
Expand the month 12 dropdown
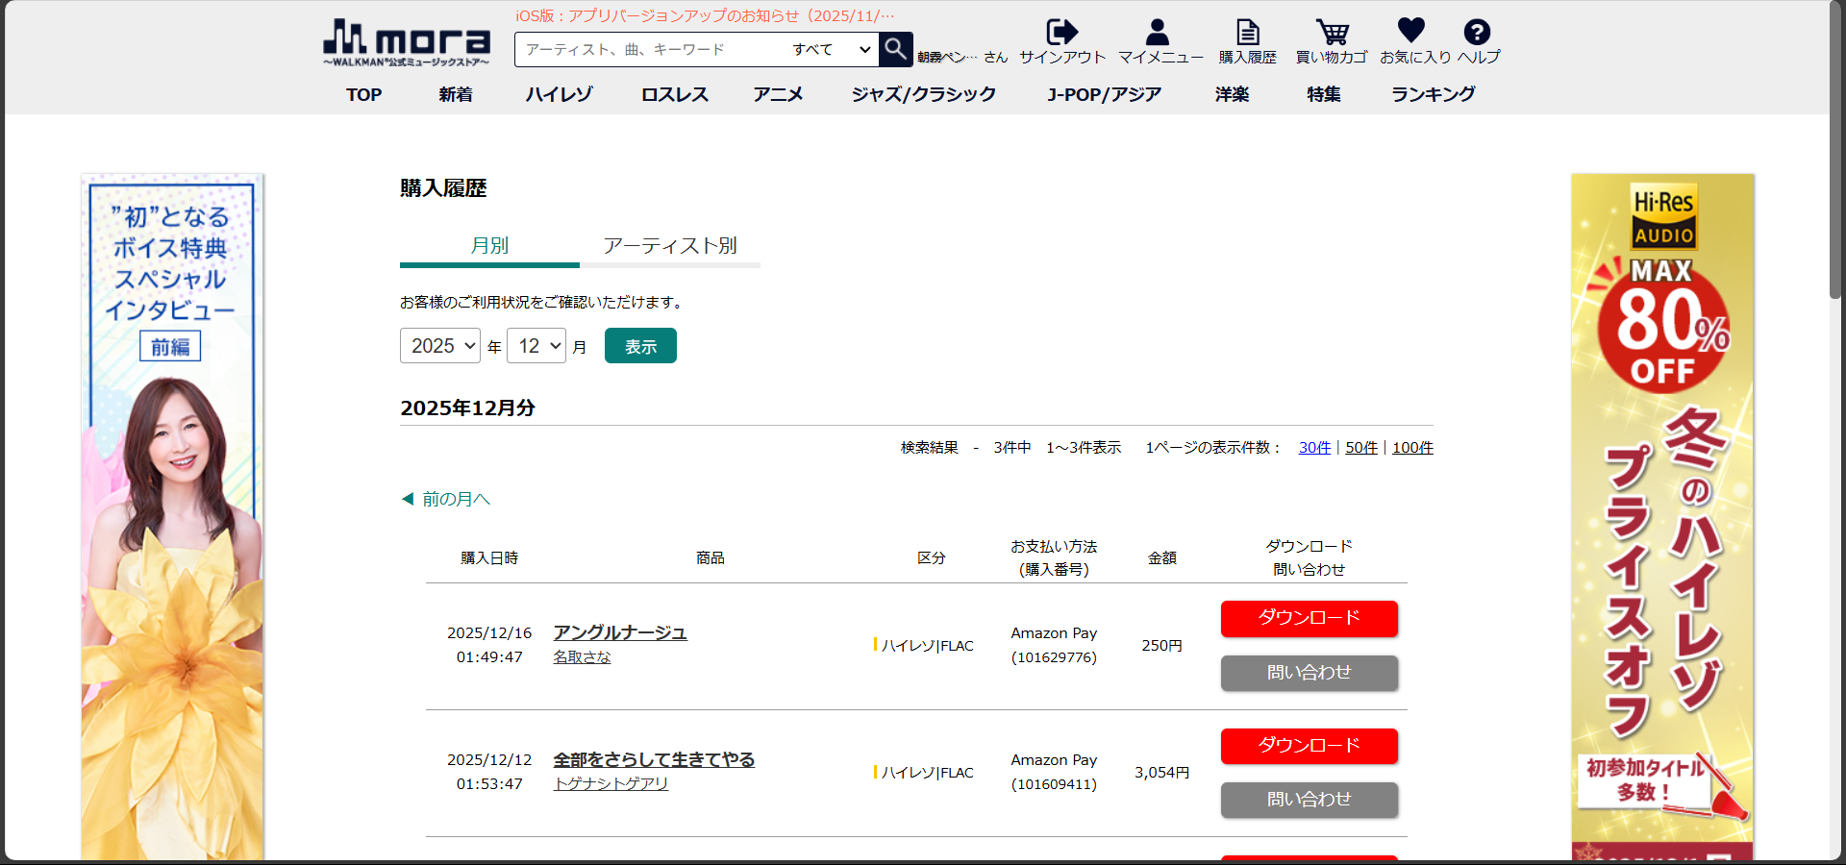[536, 346]
